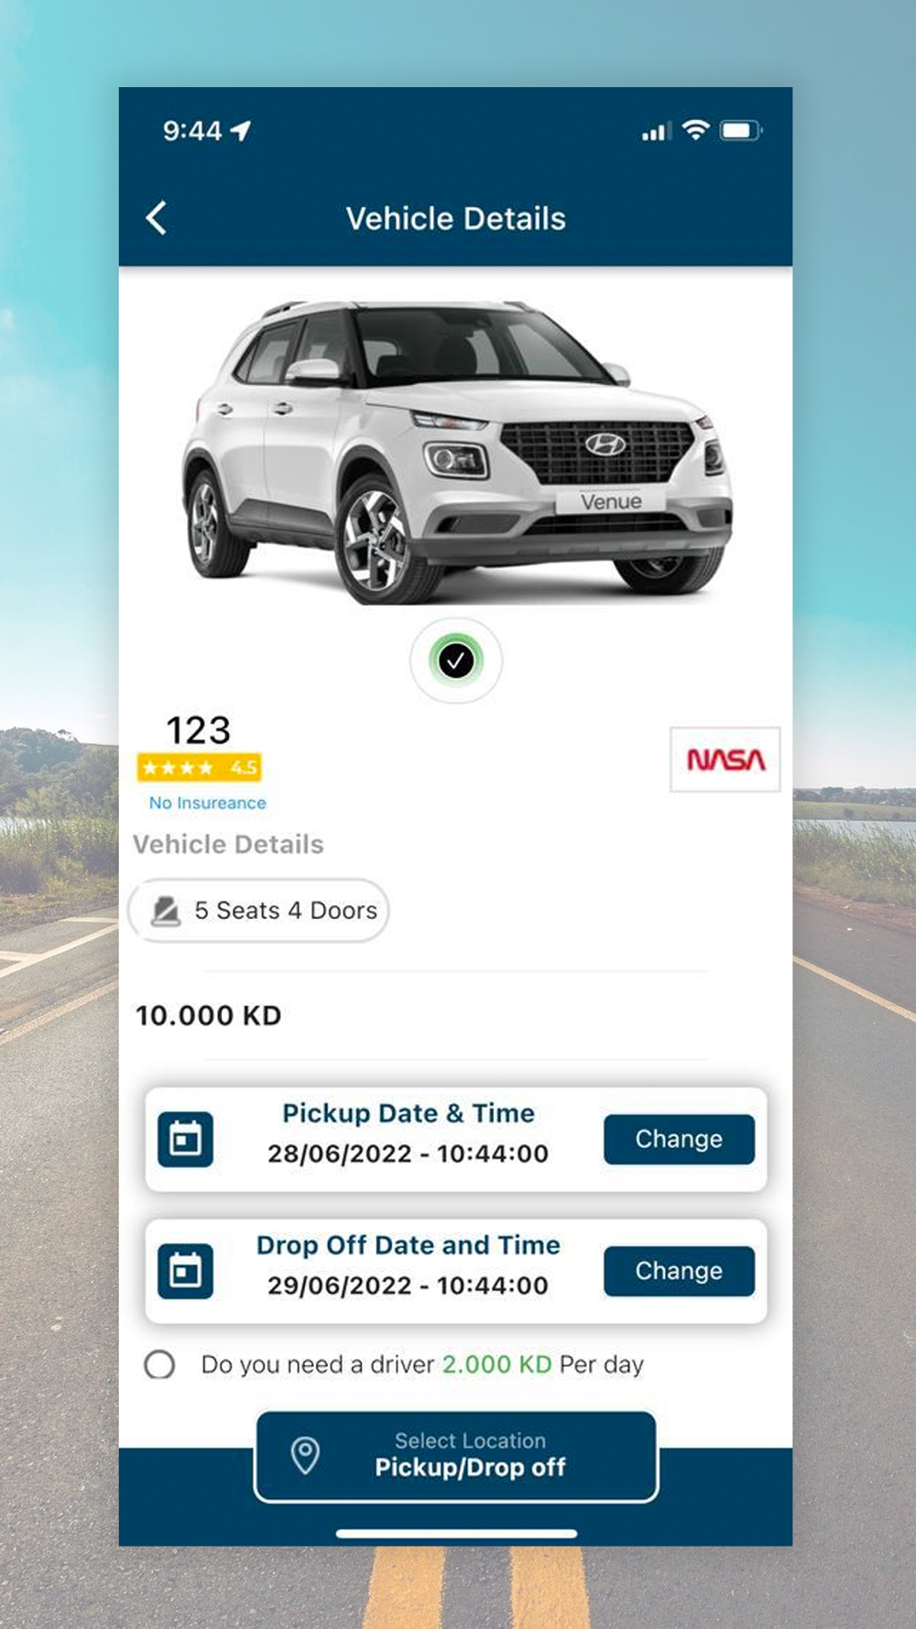The image size is (916, 1629).
Task: Tap the Wi-Fi status icon
Action: click(696, 130)
